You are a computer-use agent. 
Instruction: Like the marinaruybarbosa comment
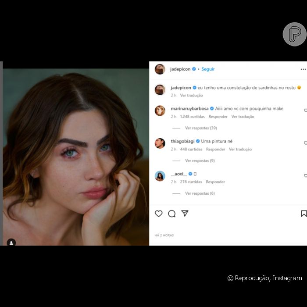coord(305,111)
